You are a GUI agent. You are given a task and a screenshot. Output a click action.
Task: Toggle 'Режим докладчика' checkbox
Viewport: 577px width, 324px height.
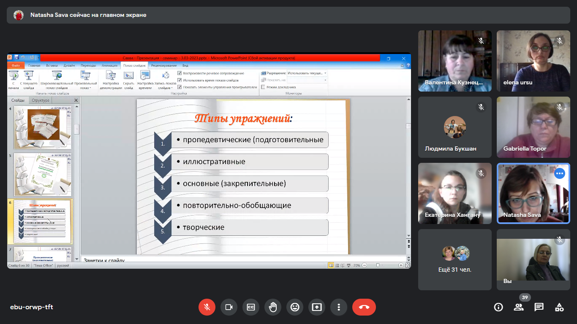[263, 87]
